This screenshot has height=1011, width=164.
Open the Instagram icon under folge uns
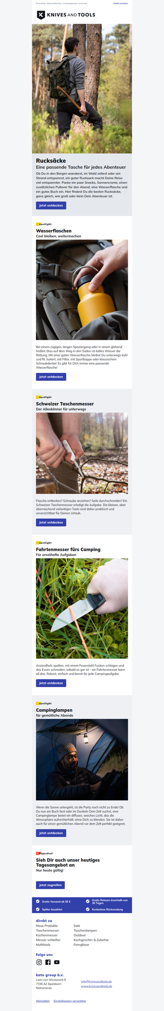(39, 962)
